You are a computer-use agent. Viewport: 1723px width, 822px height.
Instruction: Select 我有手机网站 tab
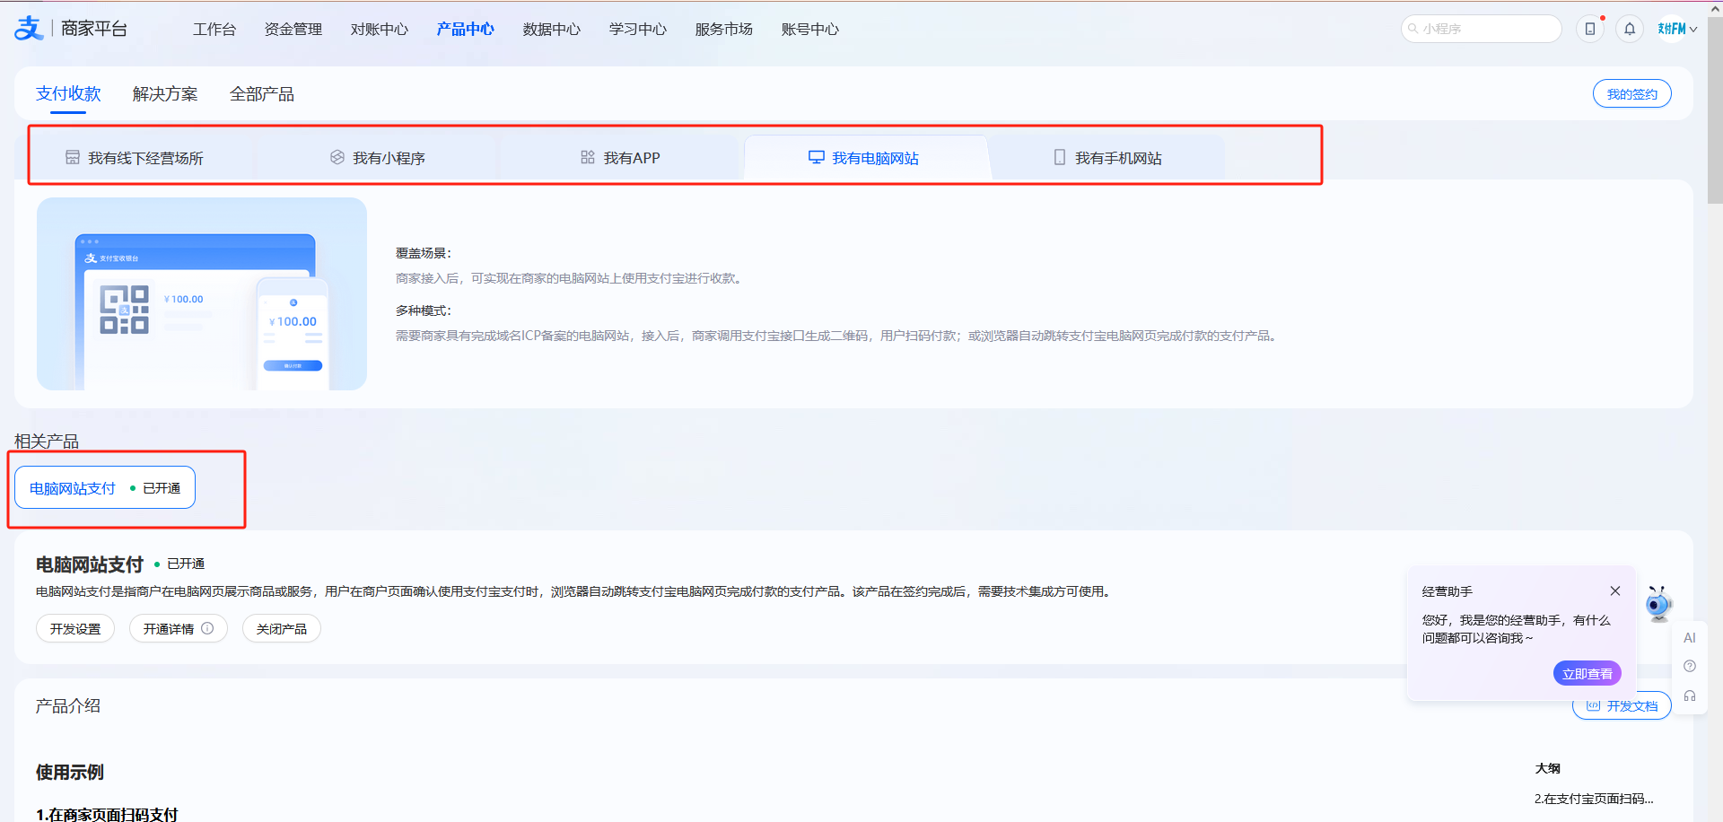pyautogui.click(x=1107, y=157)
